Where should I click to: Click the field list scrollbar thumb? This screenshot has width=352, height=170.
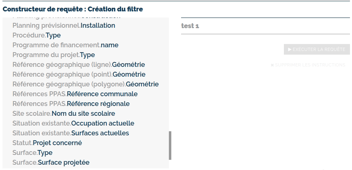tap(170, 145)
